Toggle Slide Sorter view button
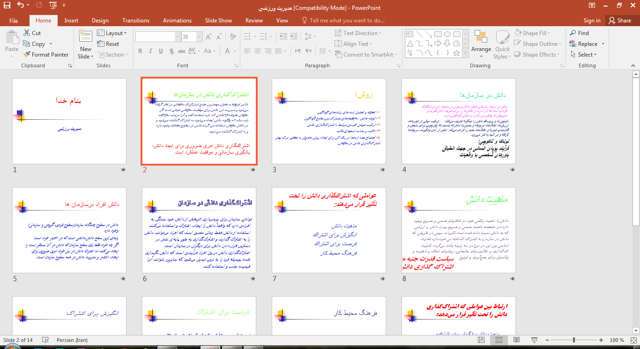 coord(499,340)
